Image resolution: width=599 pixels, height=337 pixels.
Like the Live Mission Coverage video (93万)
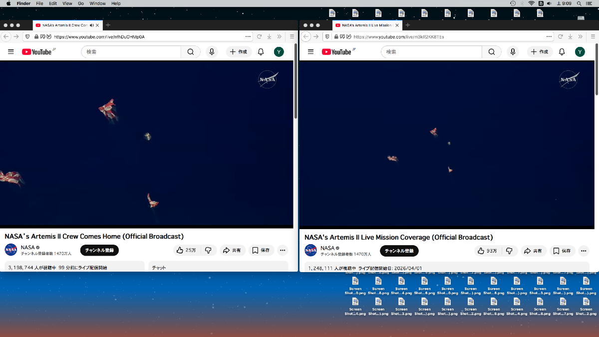click(487, 251)
